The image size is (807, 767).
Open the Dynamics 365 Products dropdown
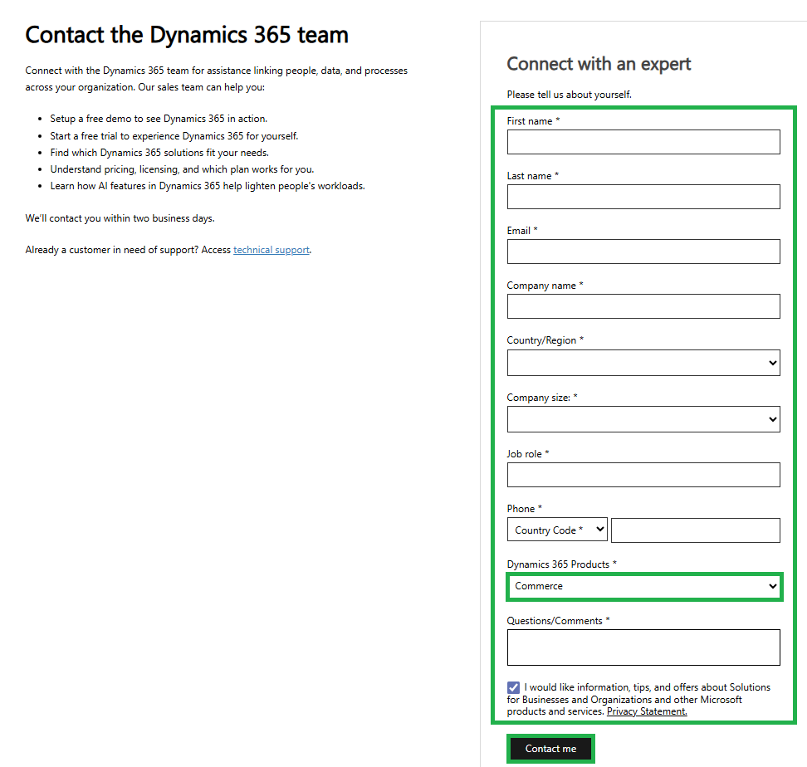pos(644,586)
